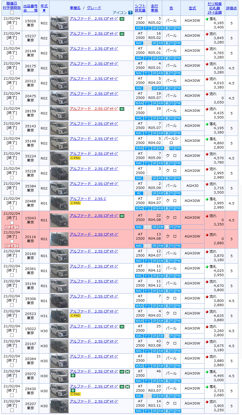Open the car thumbnail for lot 20167
The height and width of the screenshot is (415, 242).
(59, 346)
